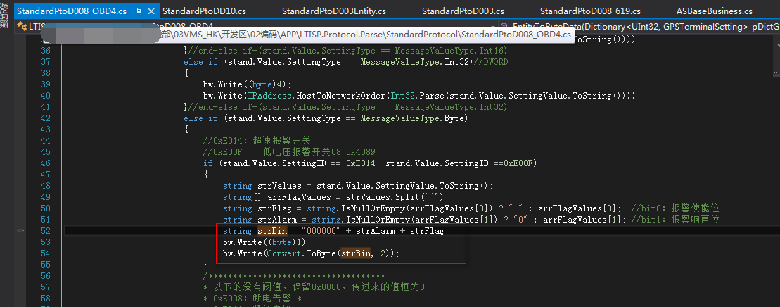
Task: Click line number 42 in the gutter
Action: 45,118
